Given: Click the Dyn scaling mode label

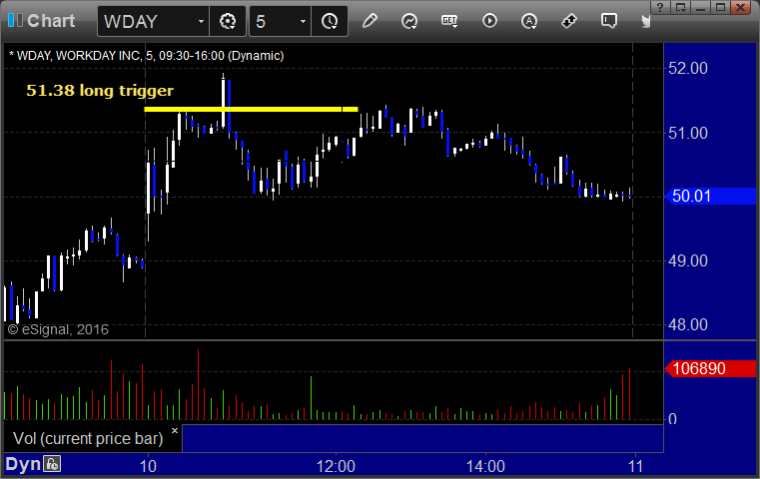Looking at the screenshot, I should [23, 464].
